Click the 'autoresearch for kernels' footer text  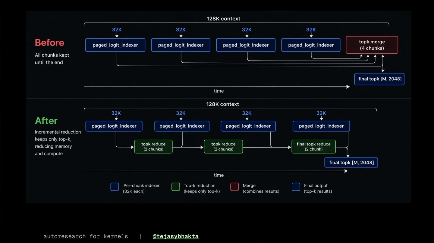click(86, 236)
